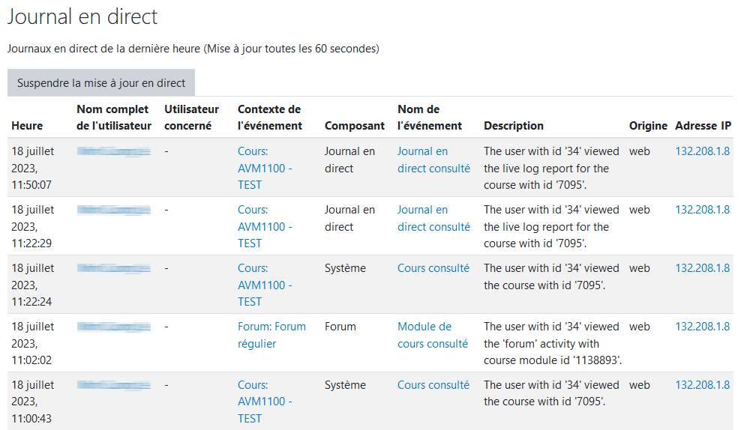Click description 'viewed the course' in 11:22:24 row
The image size is (741, 430).
[x=551, y=276]
